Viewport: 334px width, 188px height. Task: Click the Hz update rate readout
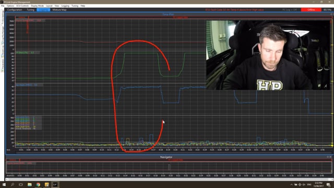(x=327, y=10)
